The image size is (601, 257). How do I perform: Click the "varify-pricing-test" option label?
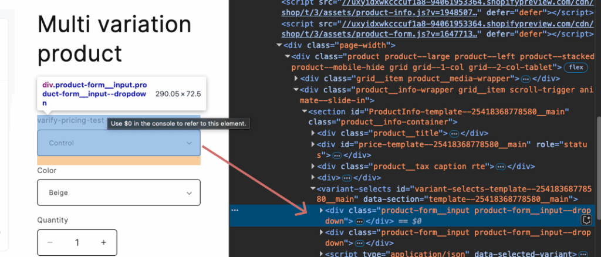click(x=70, y=120)
